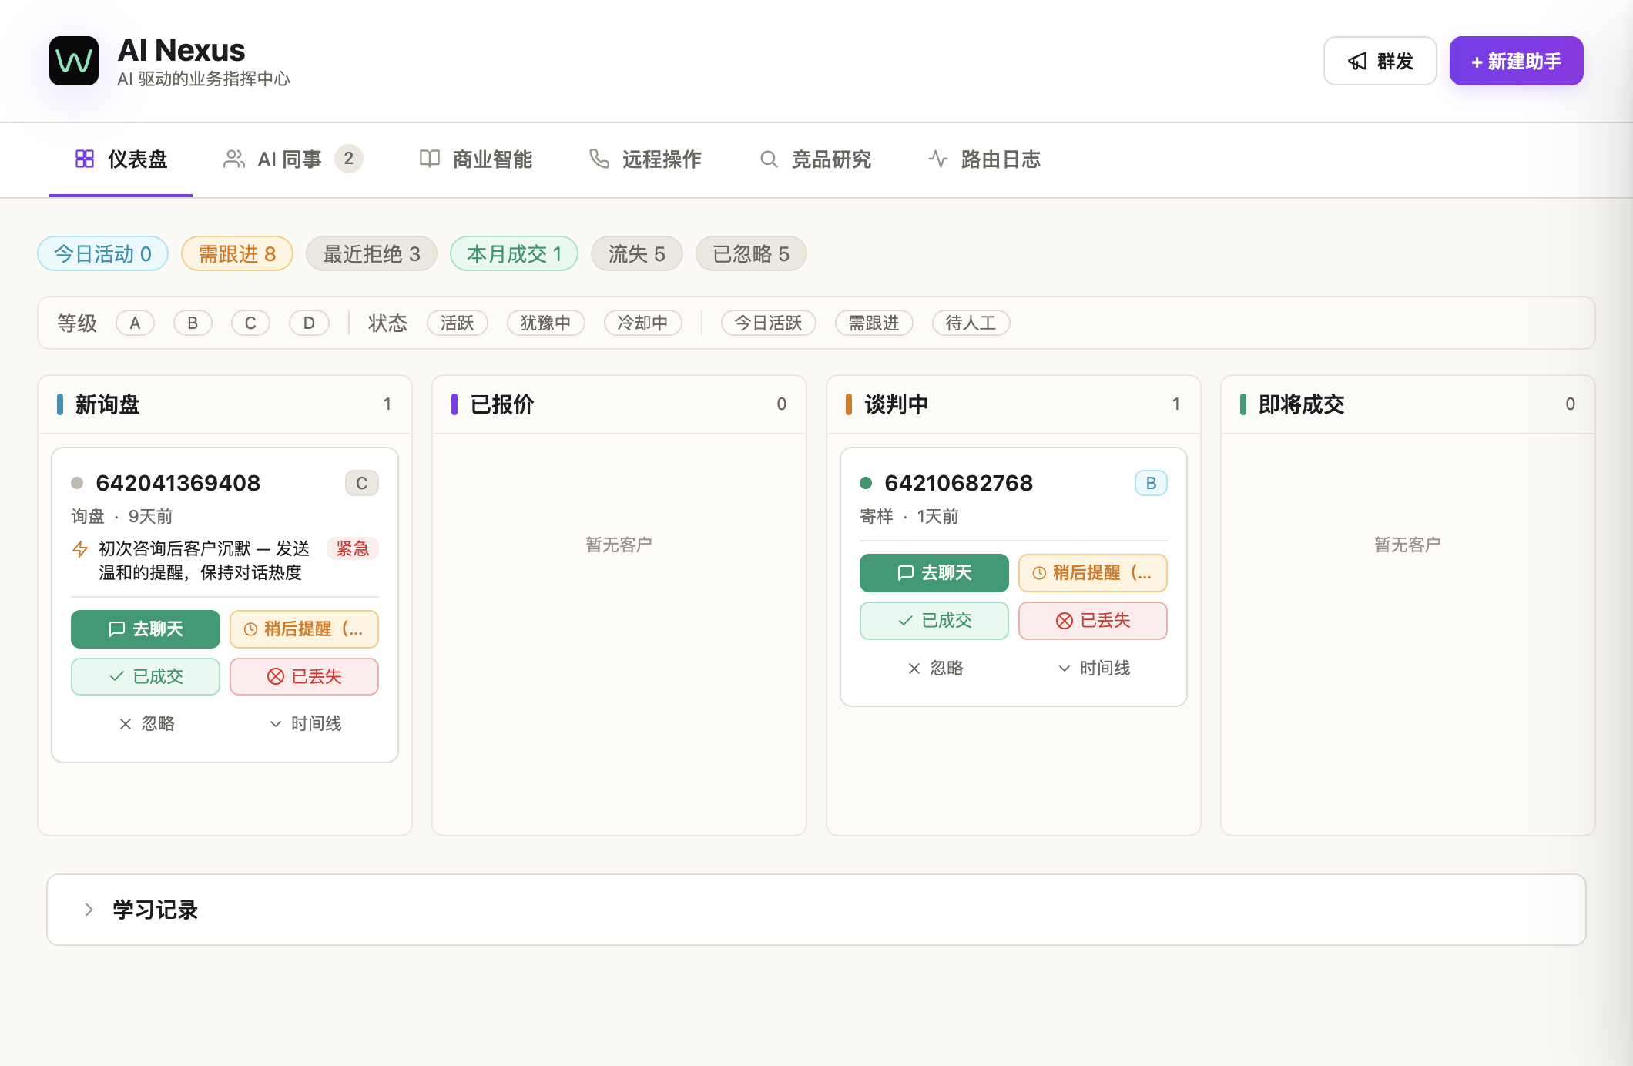The image size is (1633, 1066).
Task: Toggle the 今日活跃 filter
Action: click(x=769, y=323)
